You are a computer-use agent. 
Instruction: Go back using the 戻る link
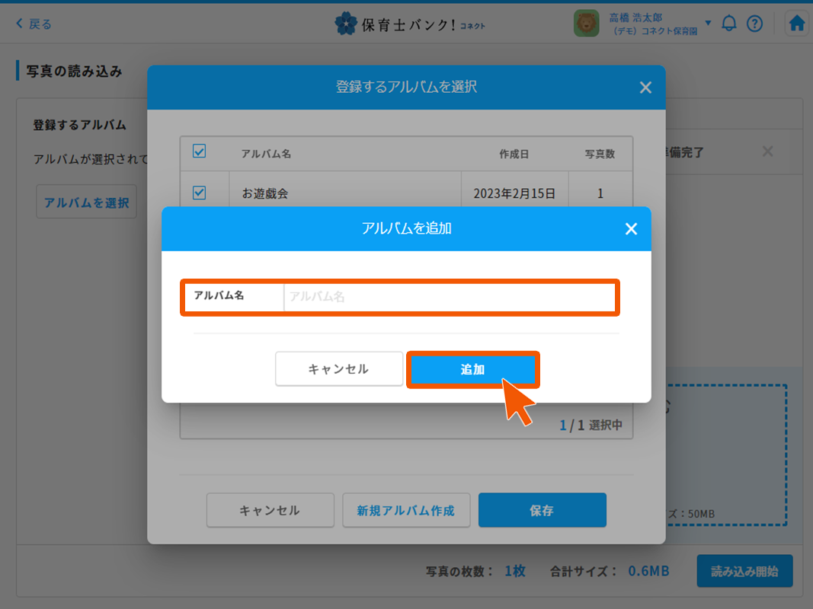[34, 24]
